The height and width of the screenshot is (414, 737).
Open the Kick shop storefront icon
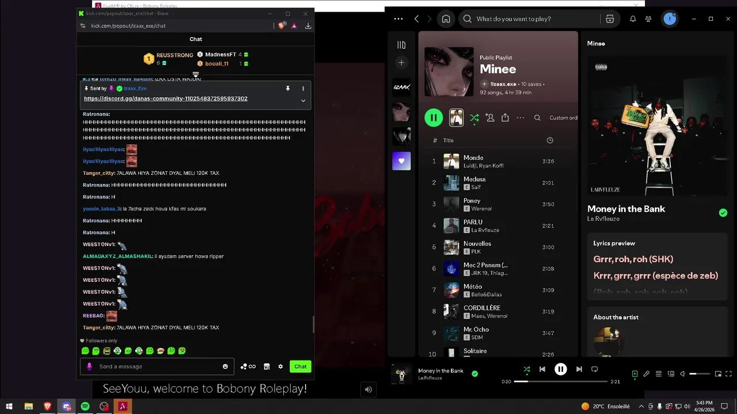(x=267, y=366)
